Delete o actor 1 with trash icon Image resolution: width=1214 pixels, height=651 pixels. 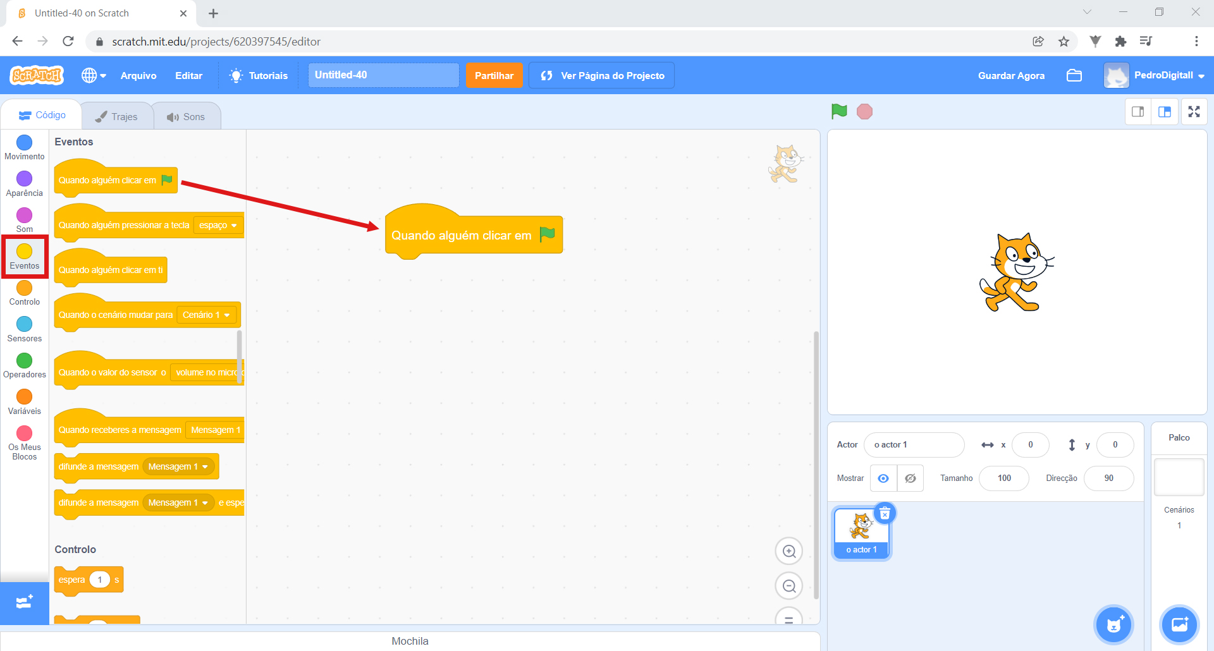[885, 513]
